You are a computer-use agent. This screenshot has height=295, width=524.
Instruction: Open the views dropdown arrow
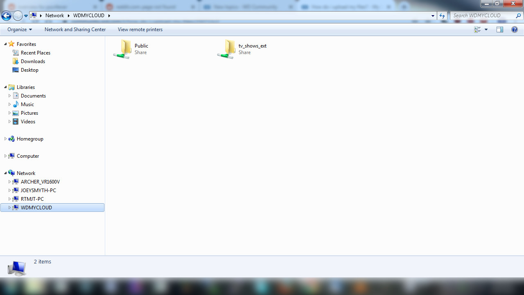[486, 29]
